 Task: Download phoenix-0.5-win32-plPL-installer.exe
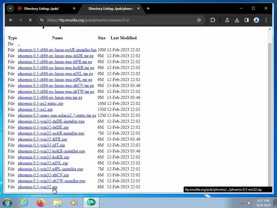tap(51, 169)
